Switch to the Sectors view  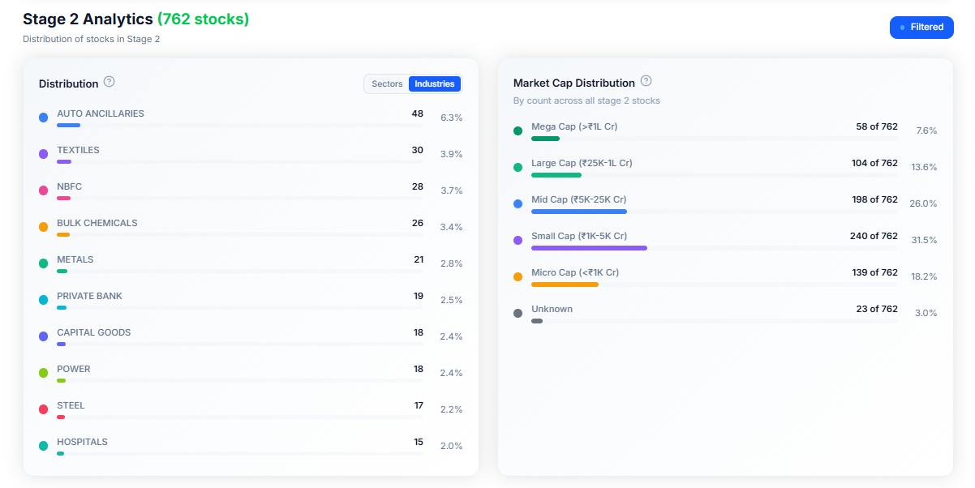[387, 83]
